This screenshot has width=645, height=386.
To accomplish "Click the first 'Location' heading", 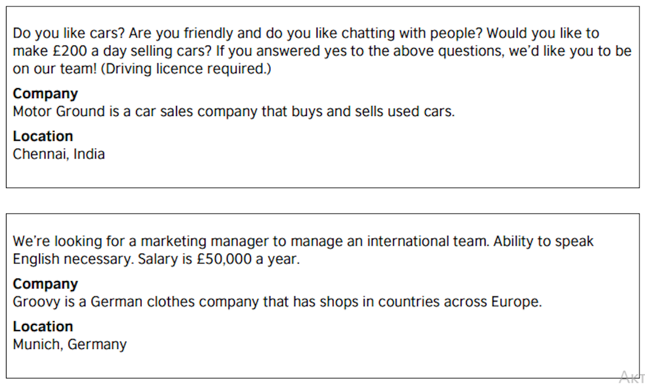I will 43,136.
